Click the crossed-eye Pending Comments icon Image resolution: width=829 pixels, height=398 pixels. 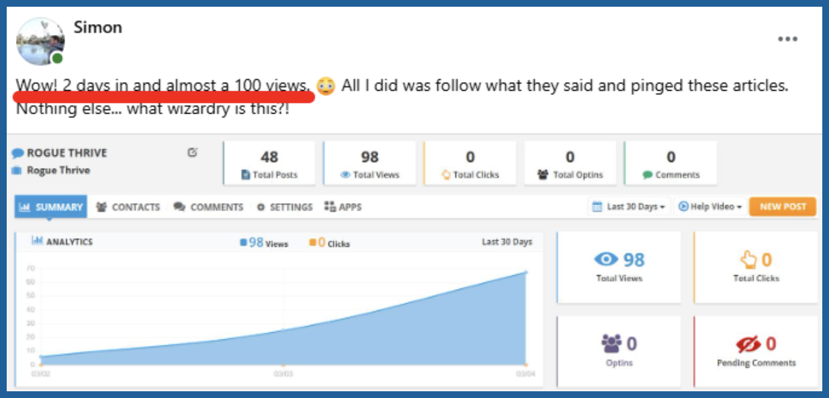pyautogui.click(x=748, y=344)
